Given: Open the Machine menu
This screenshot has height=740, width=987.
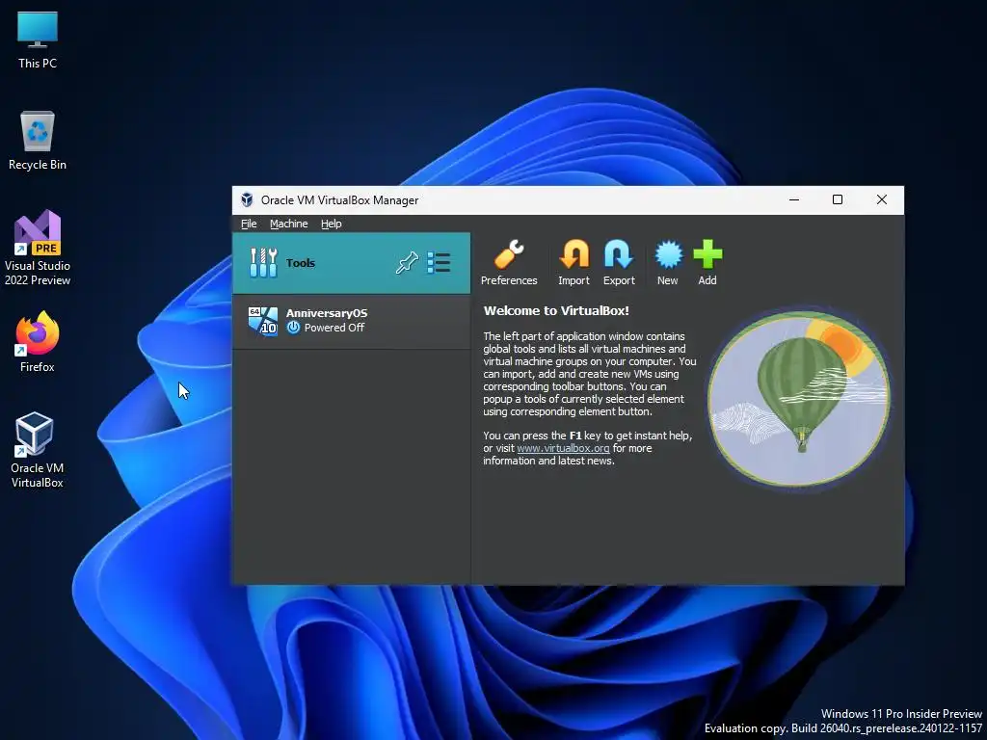Looking at the screenshot, I should 289,224.
